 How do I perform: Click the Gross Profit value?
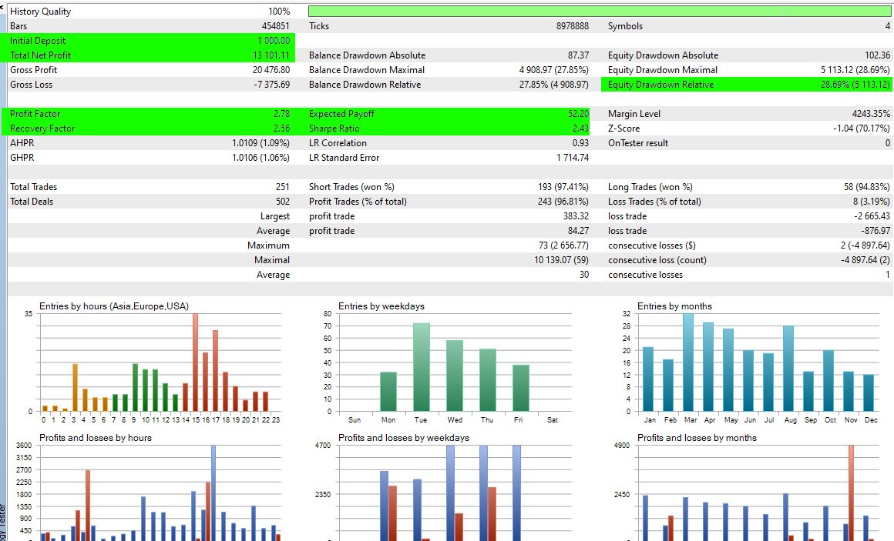coord(270,70)
